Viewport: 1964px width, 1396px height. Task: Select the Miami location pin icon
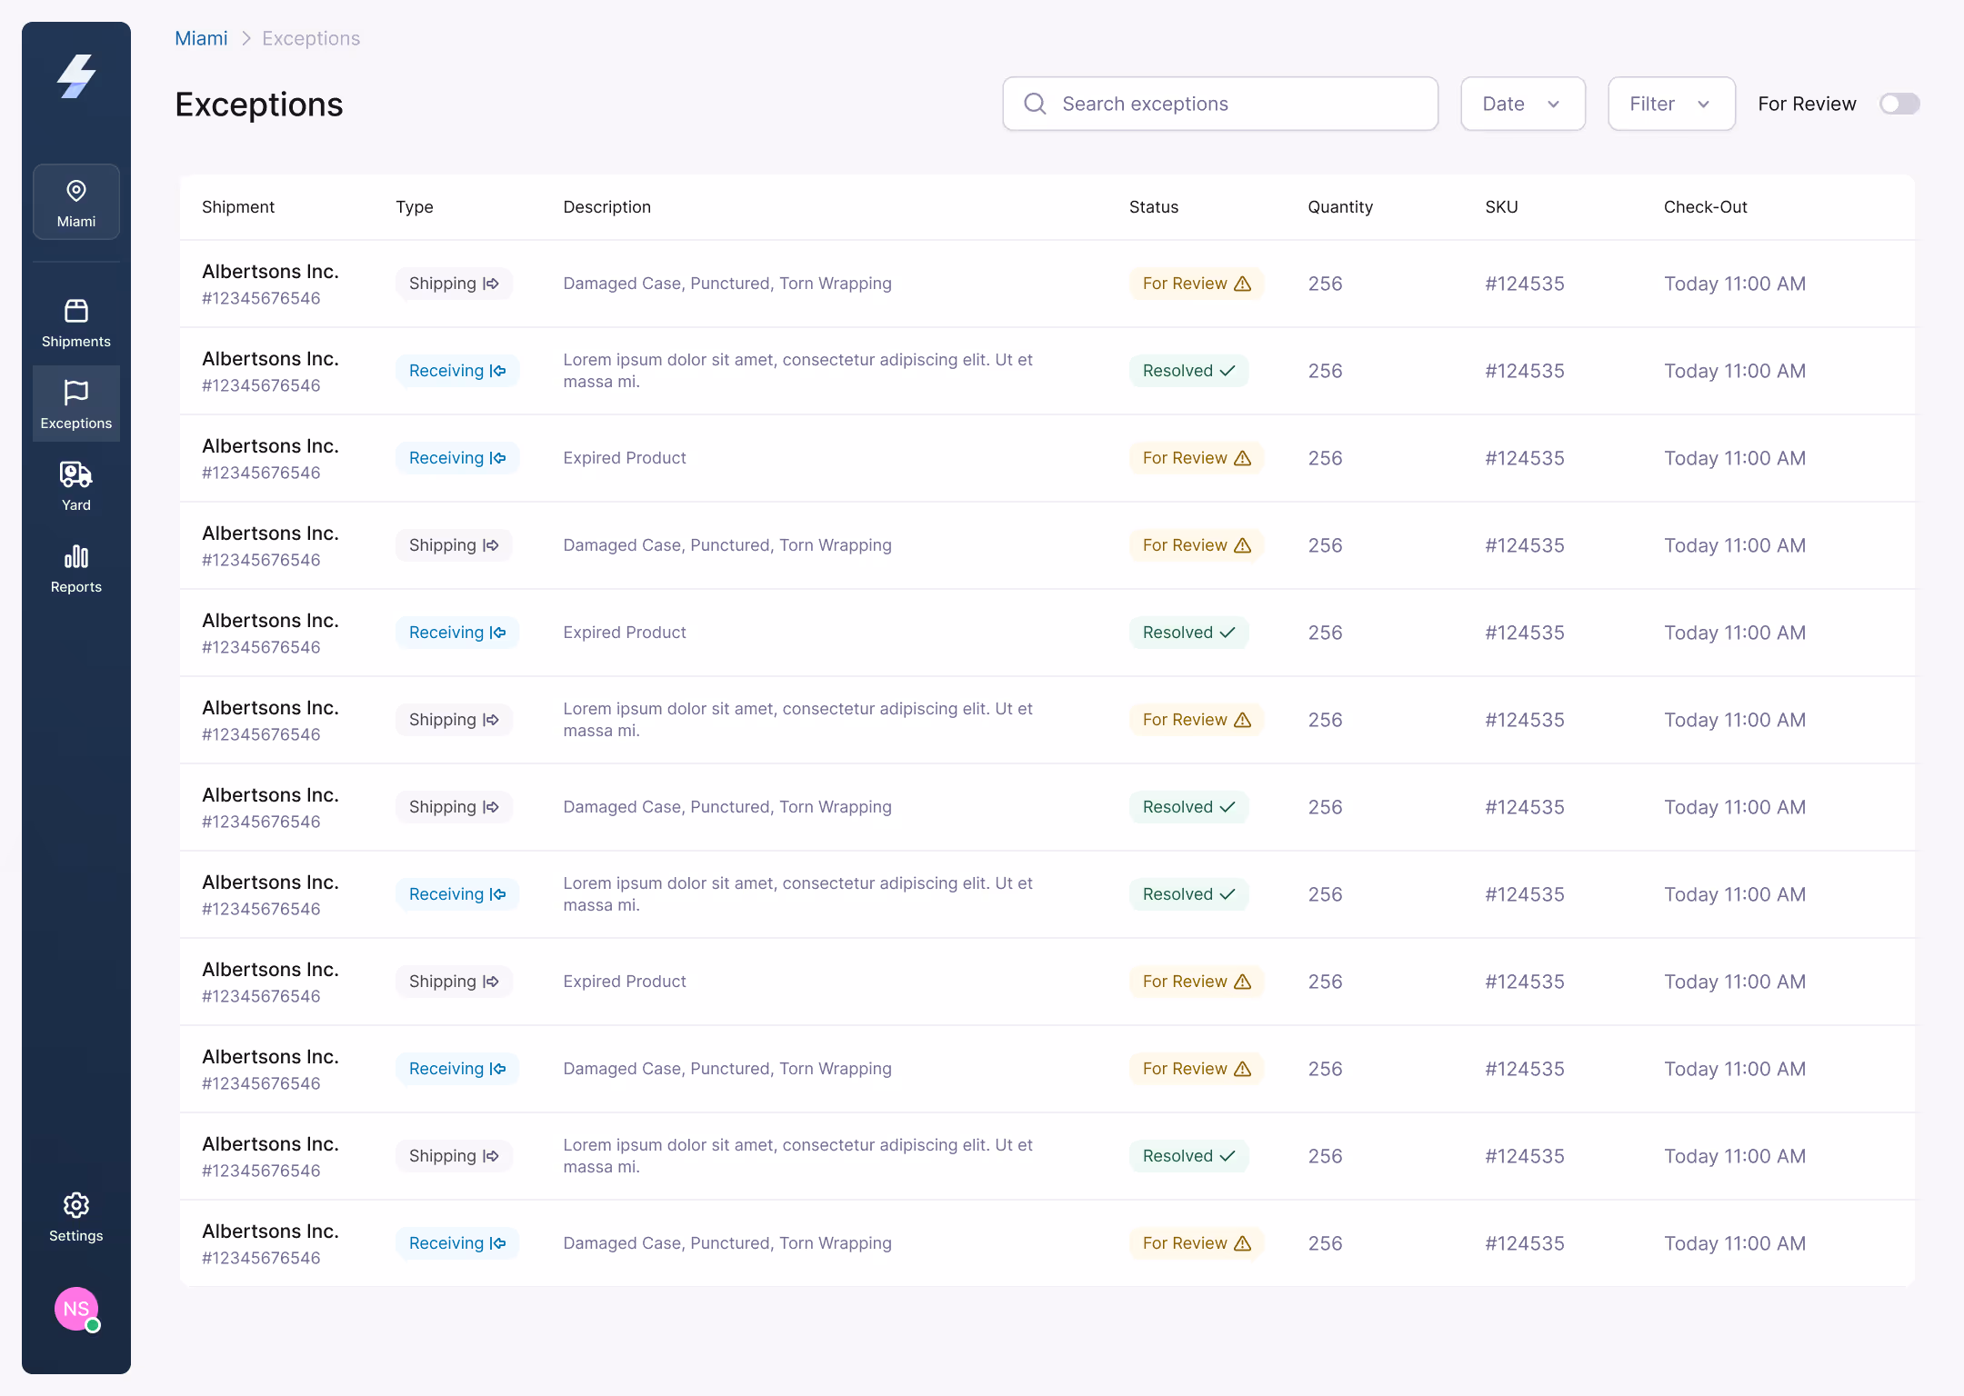[76, 191]
